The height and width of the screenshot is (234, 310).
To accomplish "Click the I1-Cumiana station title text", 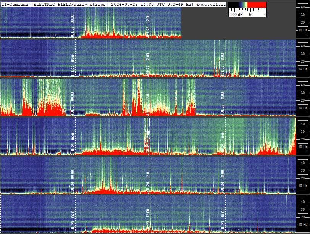I will (15, 4).
